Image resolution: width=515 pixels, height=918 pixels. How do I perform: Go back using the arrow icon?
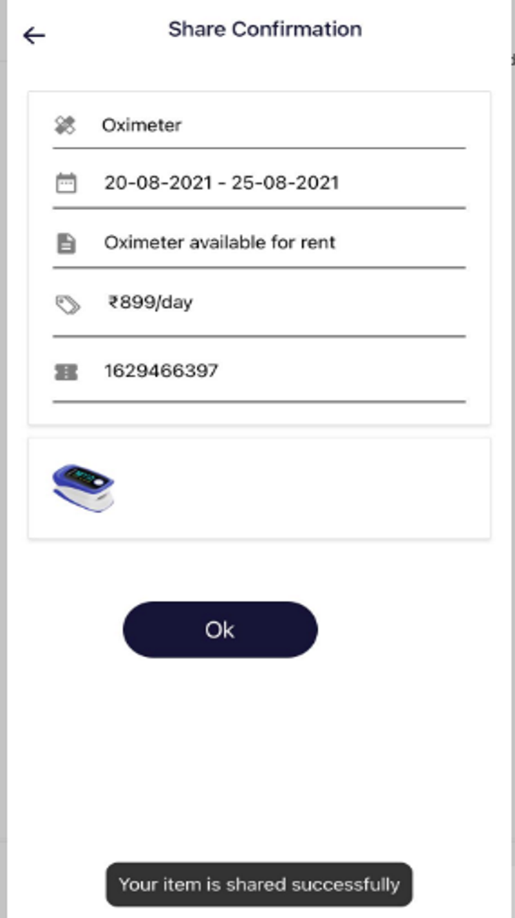pyautogui.click(x=34, y=36)
